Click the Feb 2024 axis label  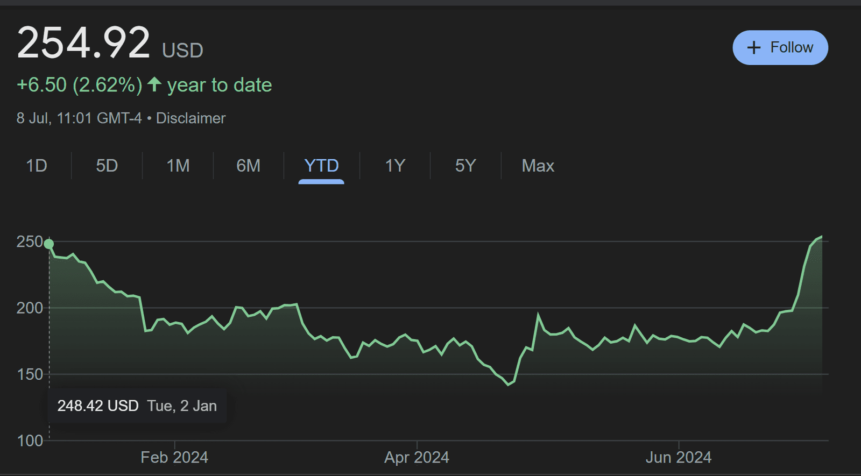pos(174,457)
